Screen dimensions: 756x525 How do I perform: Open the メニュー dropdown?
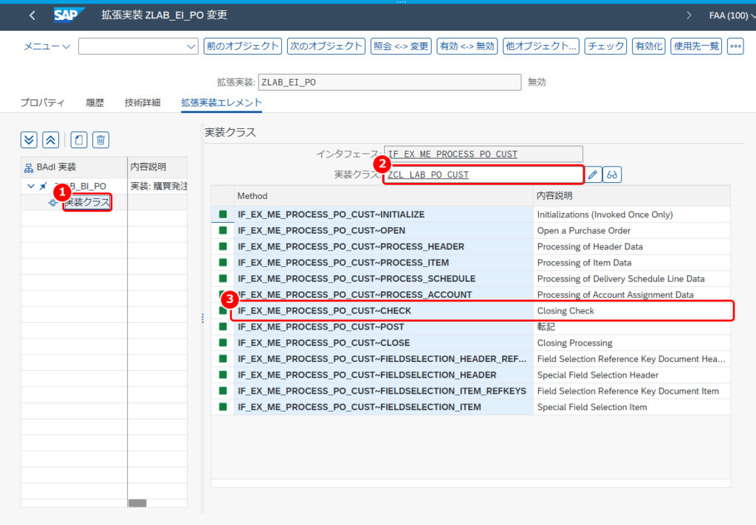47,46
